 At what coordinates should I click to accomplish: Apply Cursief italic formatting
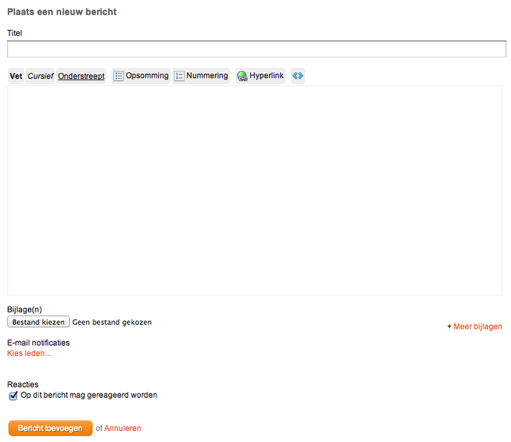click(x=40, y=76)
